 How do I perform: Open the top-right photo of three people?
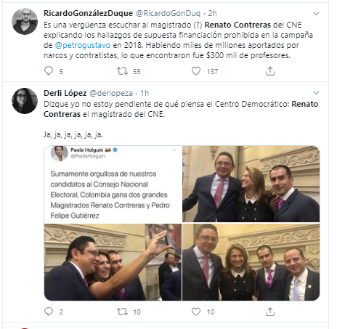pyautogui.click(x=251, y=184)
